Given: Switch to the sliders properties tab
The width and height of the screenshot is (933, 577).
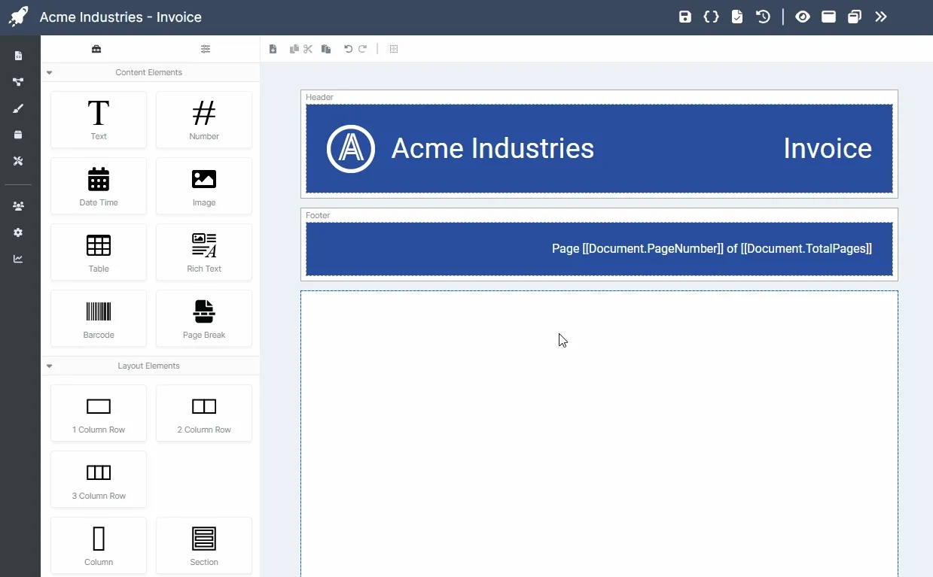Looking at the screenshot, I should 206,49.
